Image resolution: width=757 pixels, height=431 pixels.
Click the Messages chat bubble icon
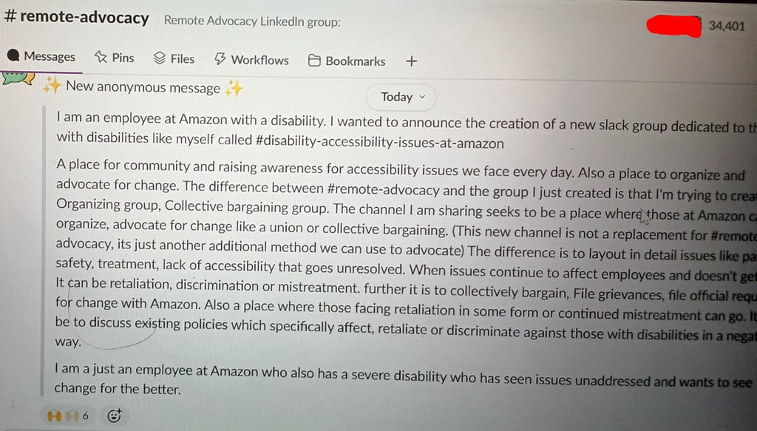click(13, 56)
